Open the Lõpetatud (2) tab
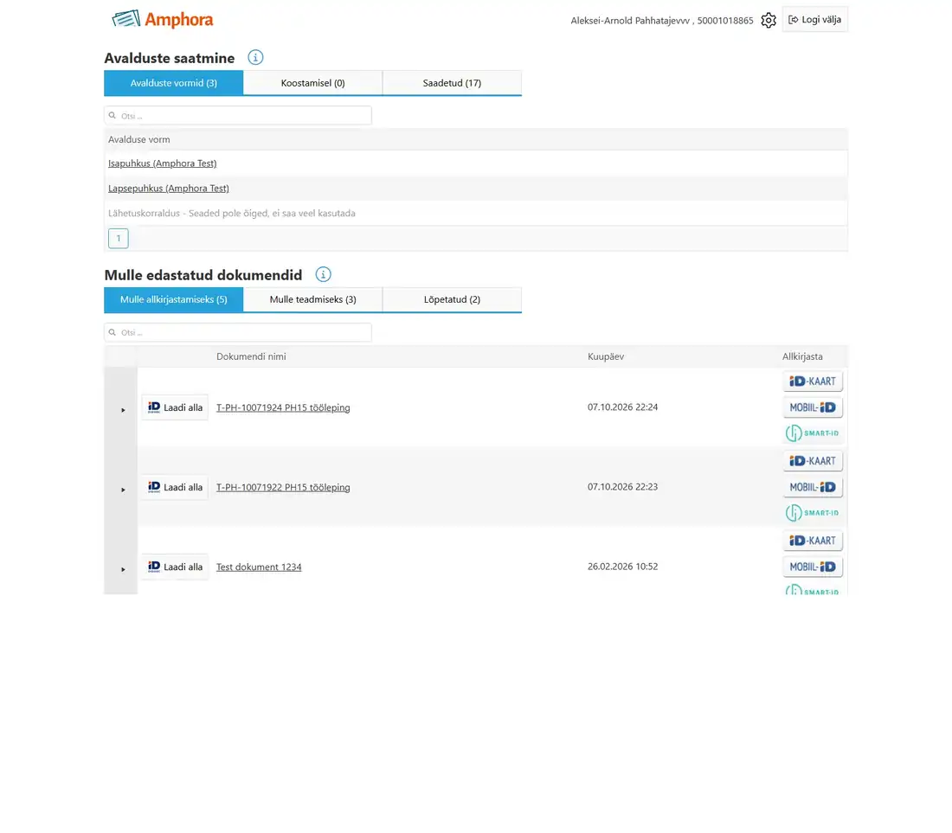 [452, 299]
